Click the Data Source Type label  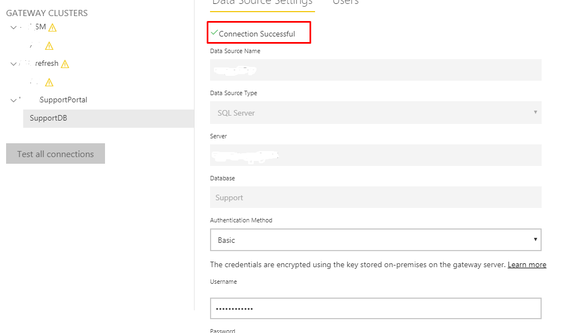click(x=234, y=93)
